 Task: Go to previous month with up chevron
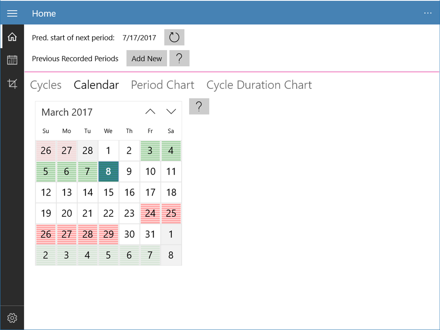coord(150,112)
